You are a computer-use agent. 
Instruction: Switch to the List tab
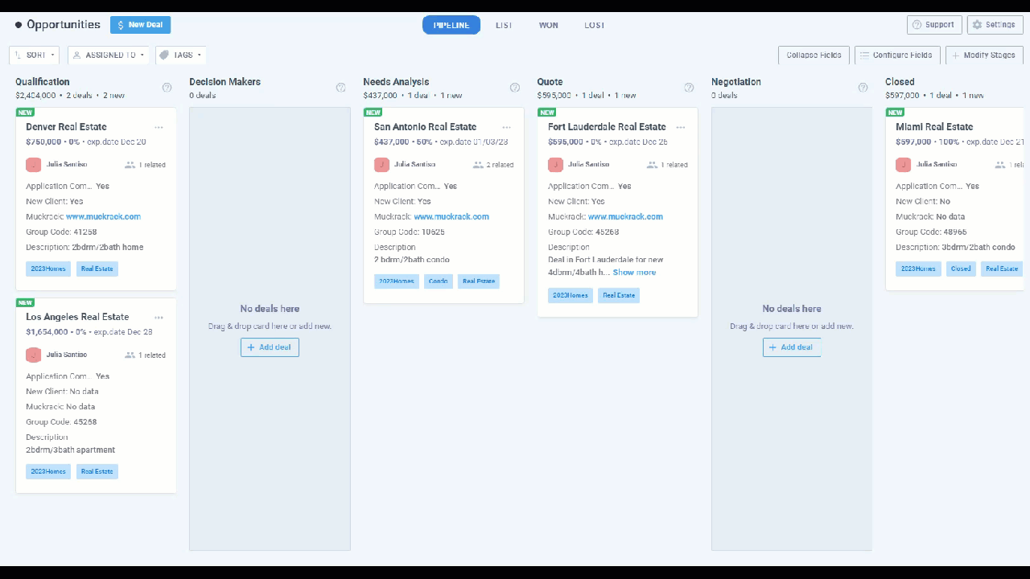(504, 25)
